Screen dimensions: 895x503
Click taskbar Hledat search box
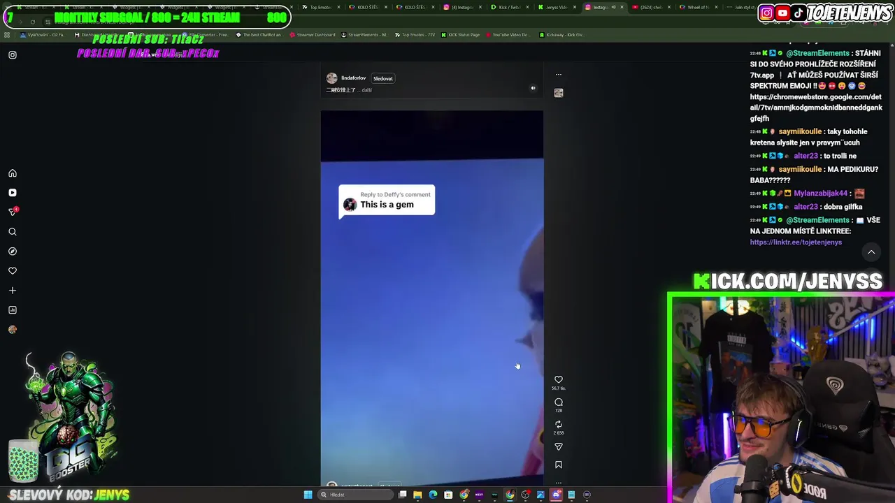pyautogui.click(x=355, y=495)
